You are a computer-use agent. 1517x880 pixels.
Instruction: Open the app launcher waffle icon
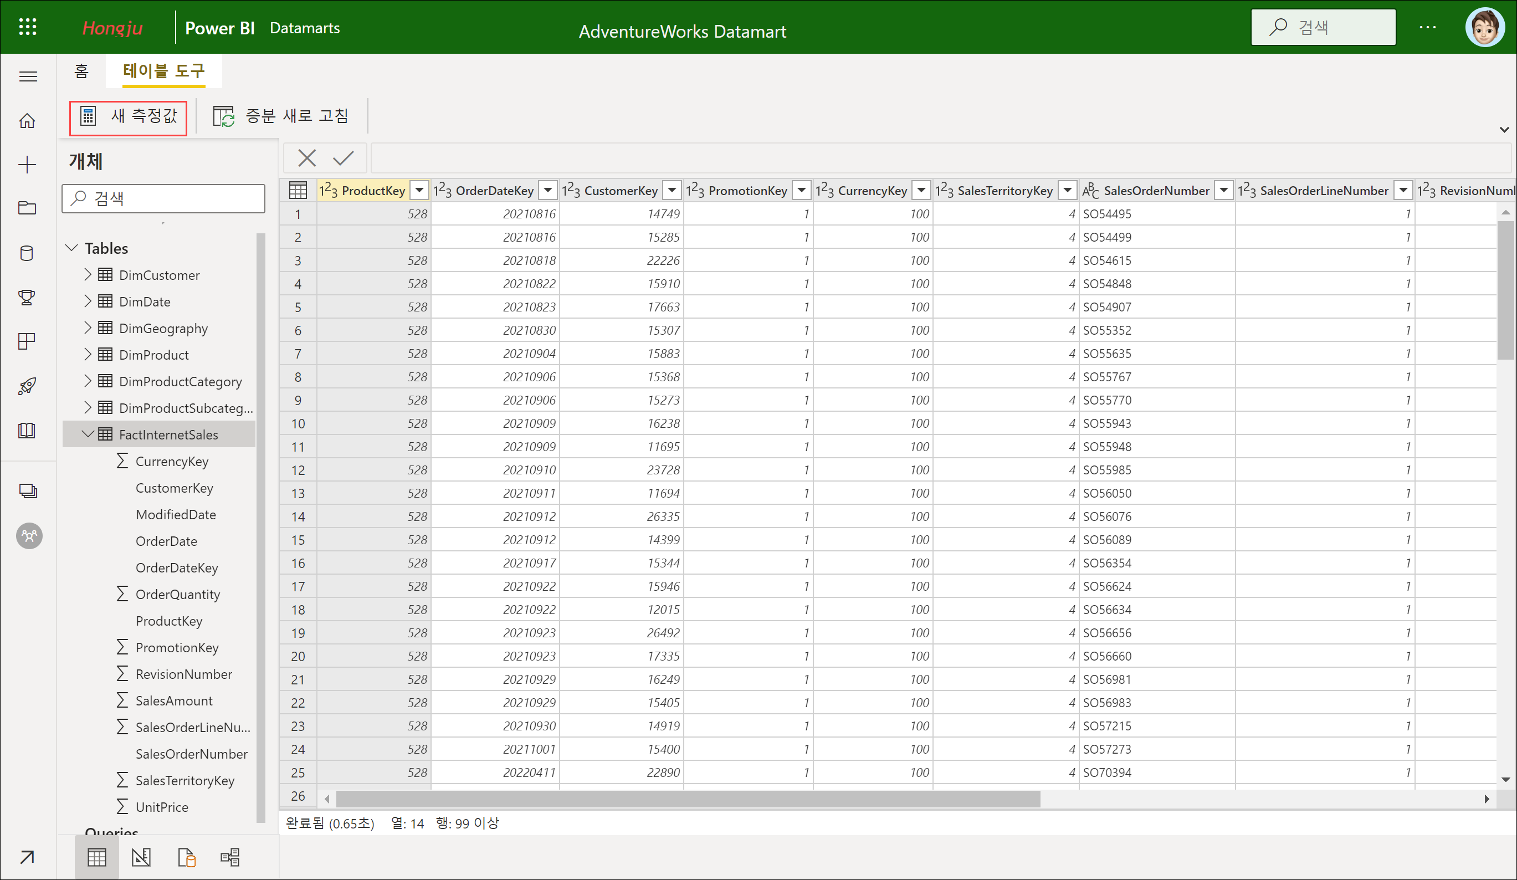coord(28,27)
